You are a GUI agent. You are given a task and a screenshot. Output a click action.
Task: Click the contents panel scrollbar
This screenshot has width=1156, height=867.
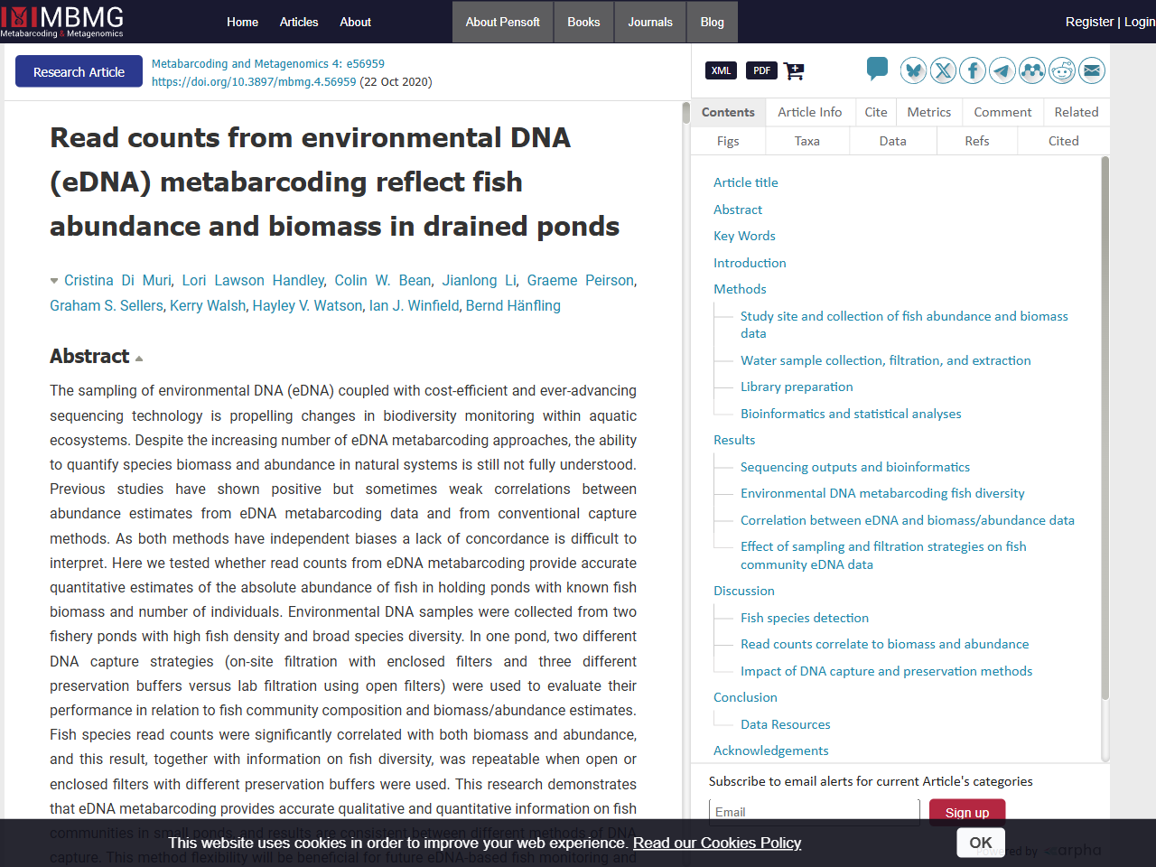click(1105, 429)
